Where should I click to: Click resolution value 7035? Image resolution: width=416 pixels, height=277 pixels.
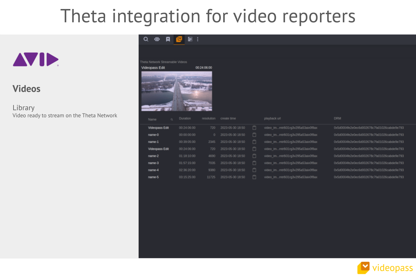click(212, 163)
